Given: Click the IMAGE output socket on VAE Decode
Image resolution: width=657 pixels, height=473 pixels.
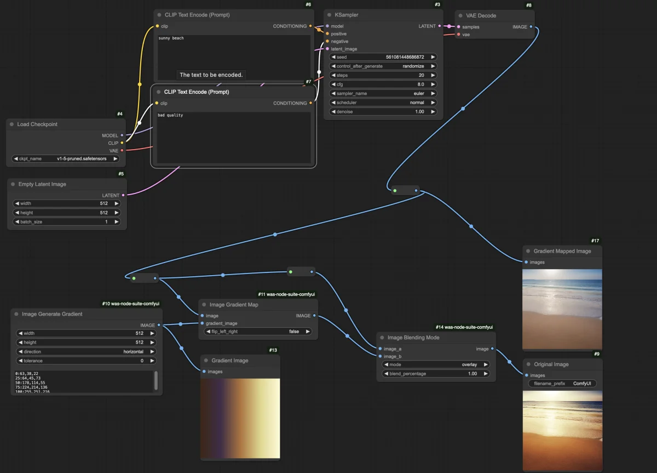Looking at the screenshot, I should (531, 26).
